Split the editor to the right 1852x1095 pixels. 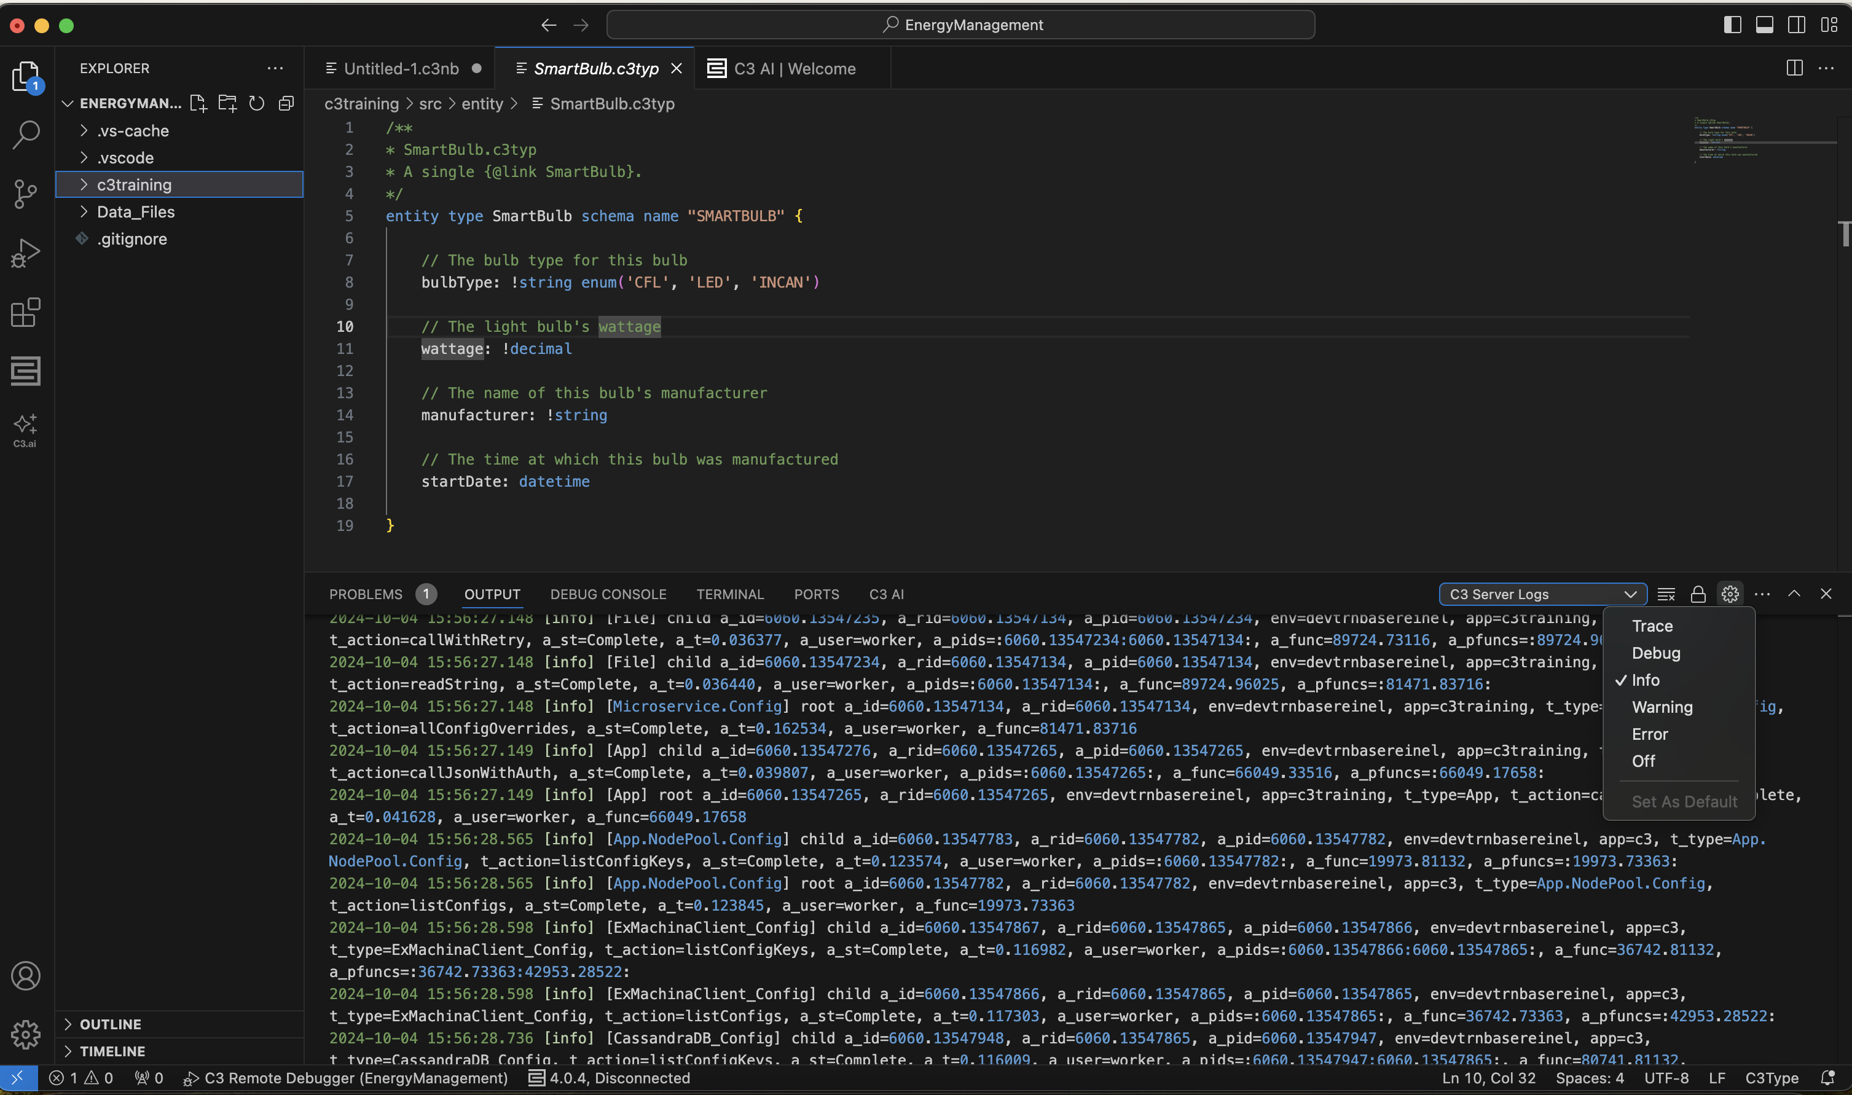[x=1794, y=68]
